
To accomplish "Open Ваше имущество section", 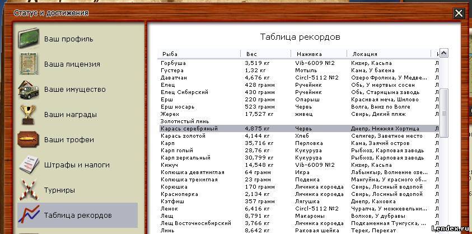I will pyautogui.click(x=74, y=90).
